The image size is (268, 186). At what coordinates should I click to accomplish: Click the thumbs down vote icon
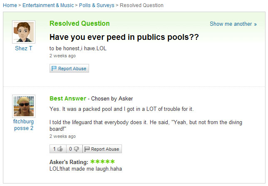(76, 149)
